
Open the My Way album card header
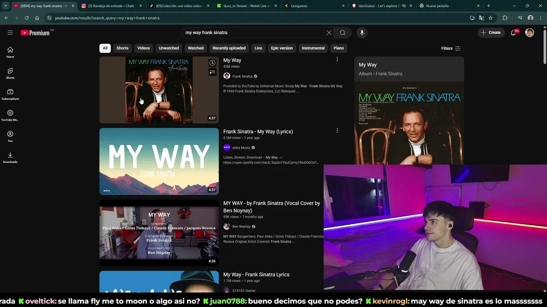click(x=409, y=69)
